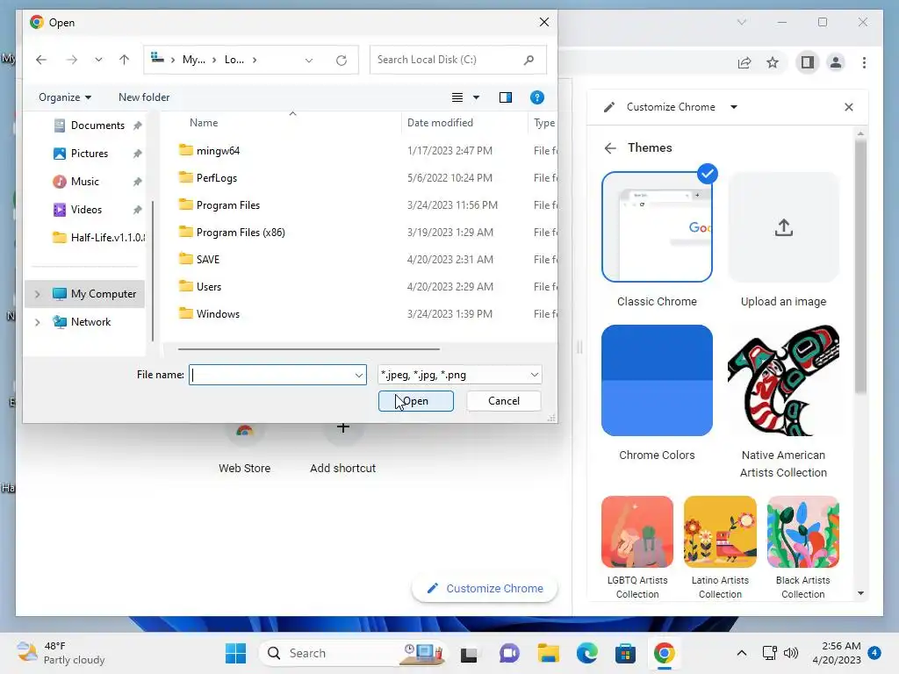Sort files by Type column
This screenshot has height=674, width=899.
(x=543, y=123)
